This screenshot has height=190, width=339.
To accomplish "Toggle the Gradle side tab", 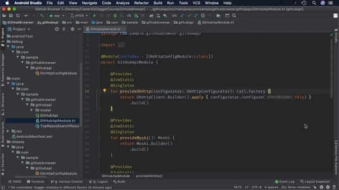I will pyautogui.click(x=336, y=36).
